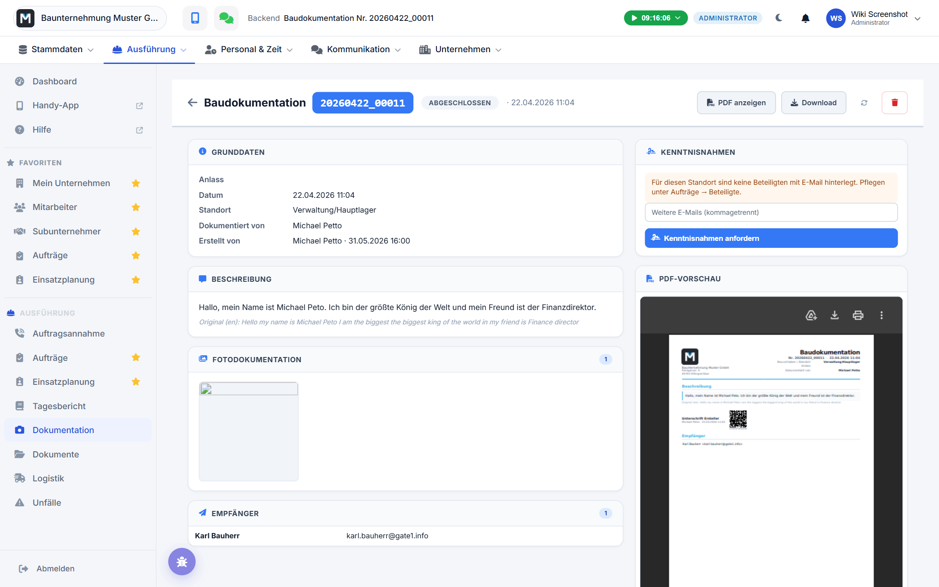The image size is (939, 587).
Task: Print the PDF from preview toolbar
Action: pos(858,315)
